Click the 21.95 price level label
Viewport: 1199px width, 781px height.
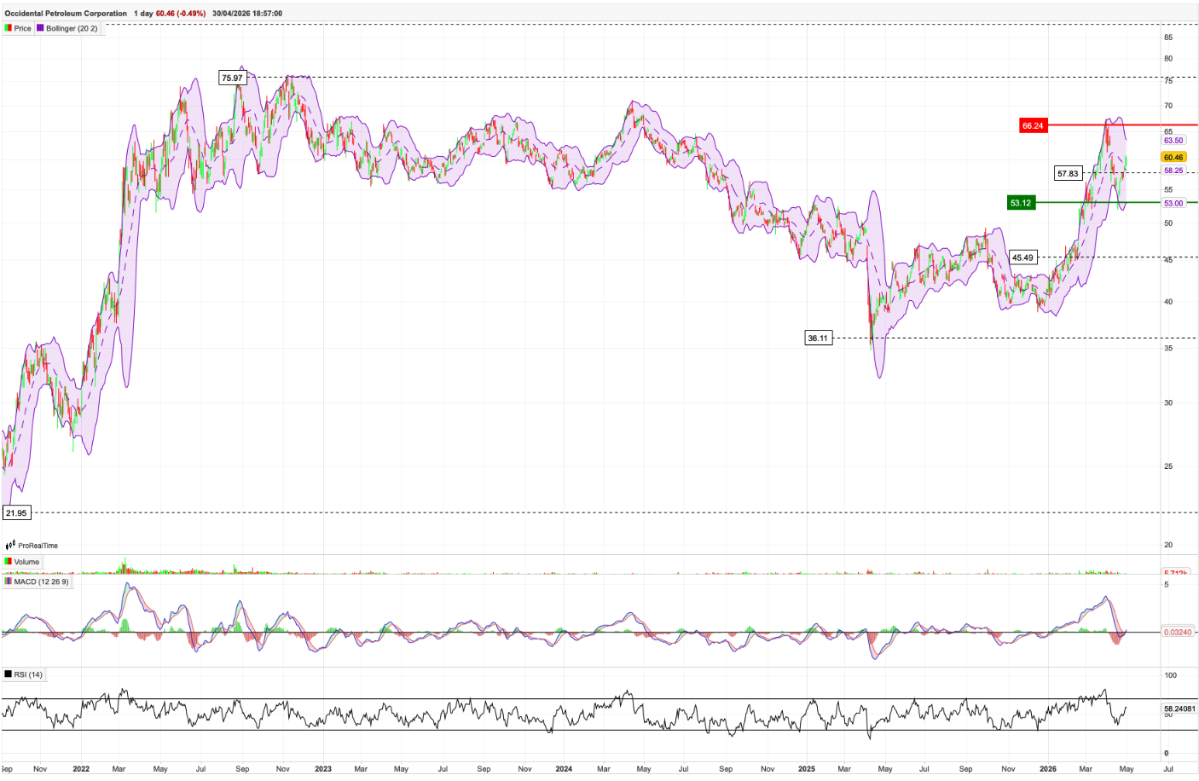[x=16, y=512]
